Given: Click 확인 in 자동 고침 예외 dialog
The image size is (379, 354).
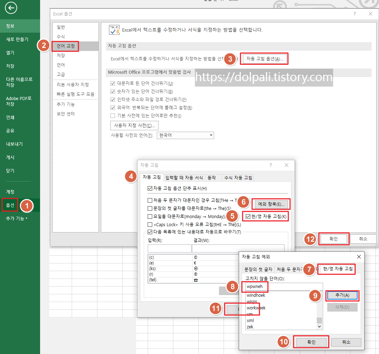Looking at the screenshot, I should [x=311, y=342].
